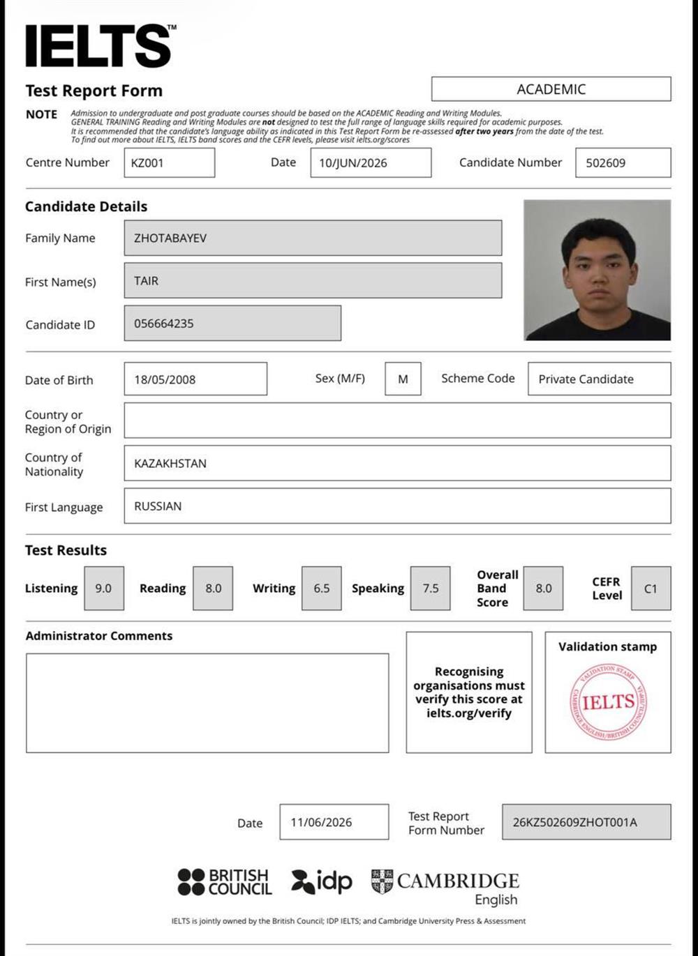
Task: Click the 'NOTE' label
Action: pyautogui.click(x=42, y=114)
